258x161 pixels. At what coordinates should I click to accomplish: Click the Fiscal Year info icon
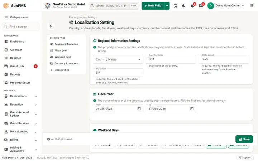click(95, 101)
